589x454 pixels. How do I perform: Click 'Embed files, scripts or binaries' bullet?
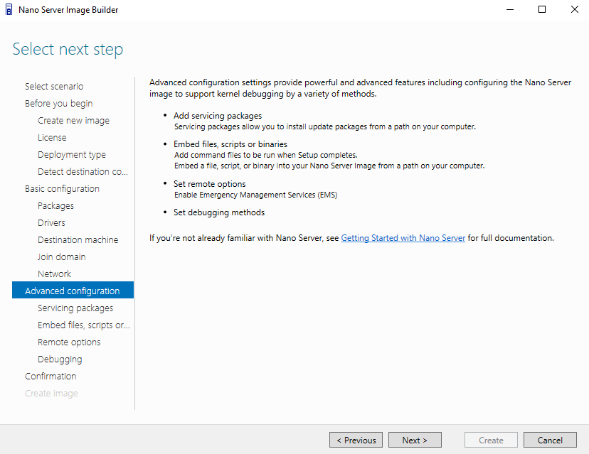(x=230, y=144)
